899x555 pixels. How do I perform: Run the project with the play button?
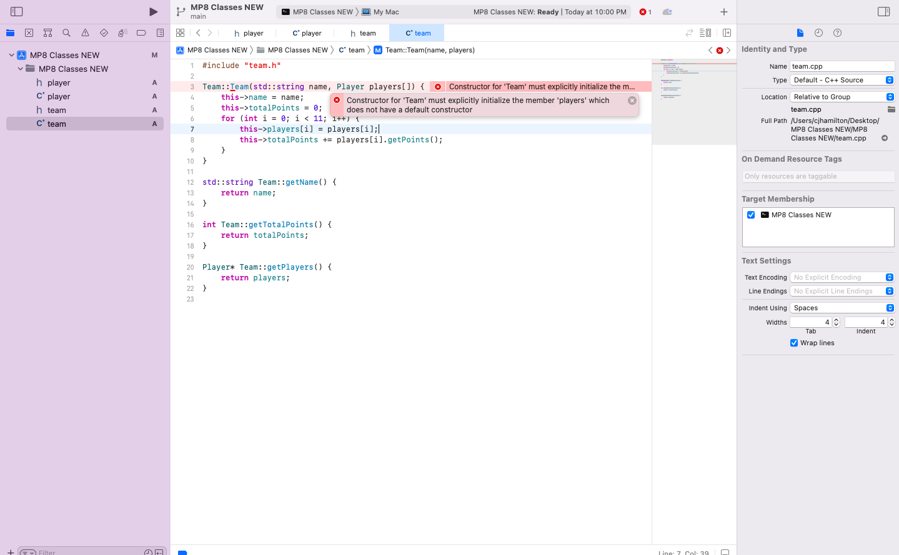coord(152,11)
